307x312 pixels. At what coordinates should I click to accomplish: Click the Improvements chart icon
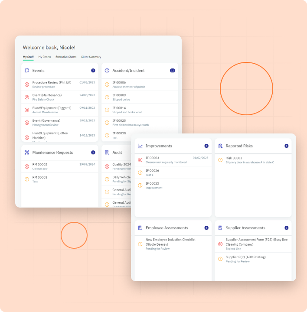pyautogui.click(x=140, y=146)
